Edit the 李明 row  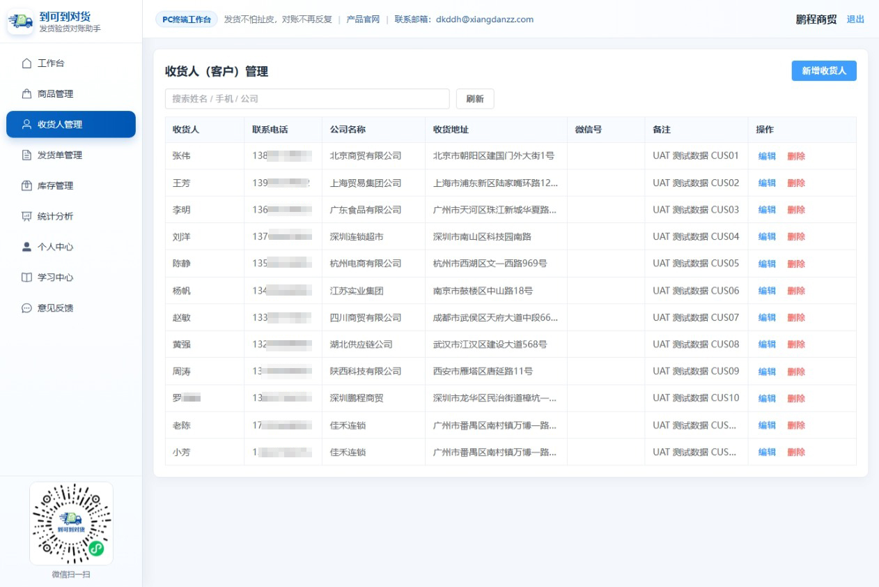point(767,210)
